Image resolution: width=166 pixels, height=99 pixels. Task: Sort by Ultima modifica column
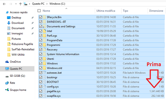(106, 11)
